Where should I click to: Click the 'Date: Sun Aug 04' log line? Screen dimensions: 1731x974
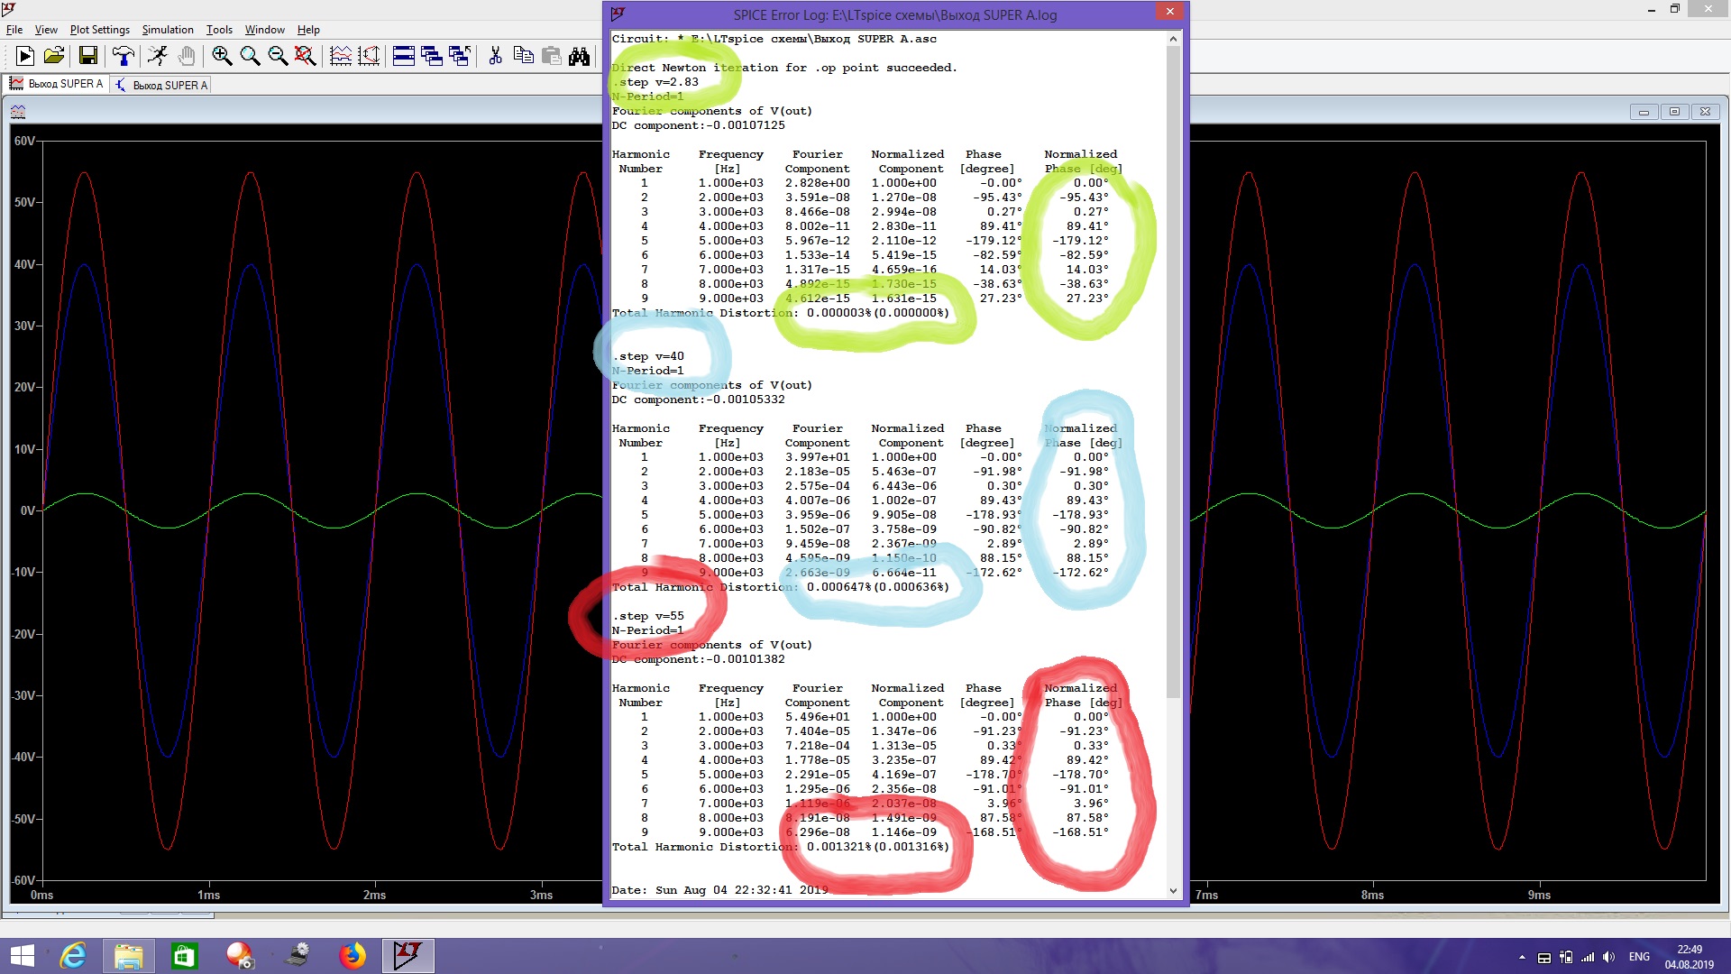point(720,890)
